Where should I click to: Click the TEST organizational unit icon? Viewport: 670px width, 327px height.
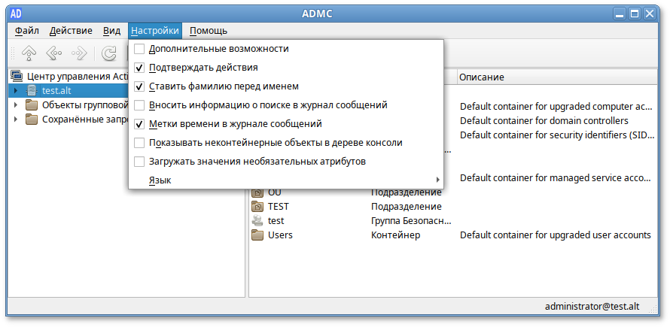tap(257, 207)
